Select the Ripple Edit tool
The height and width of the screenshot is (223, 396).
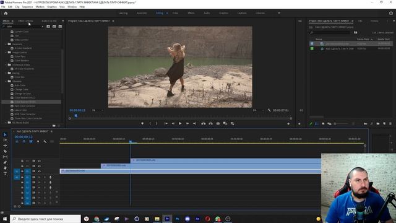tap(5, 146)
